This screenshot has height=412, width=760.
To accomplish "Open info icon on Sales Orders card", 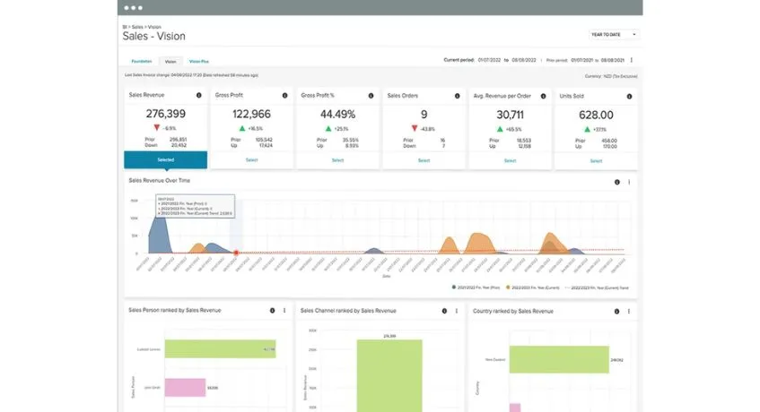I will coord(457,96).
